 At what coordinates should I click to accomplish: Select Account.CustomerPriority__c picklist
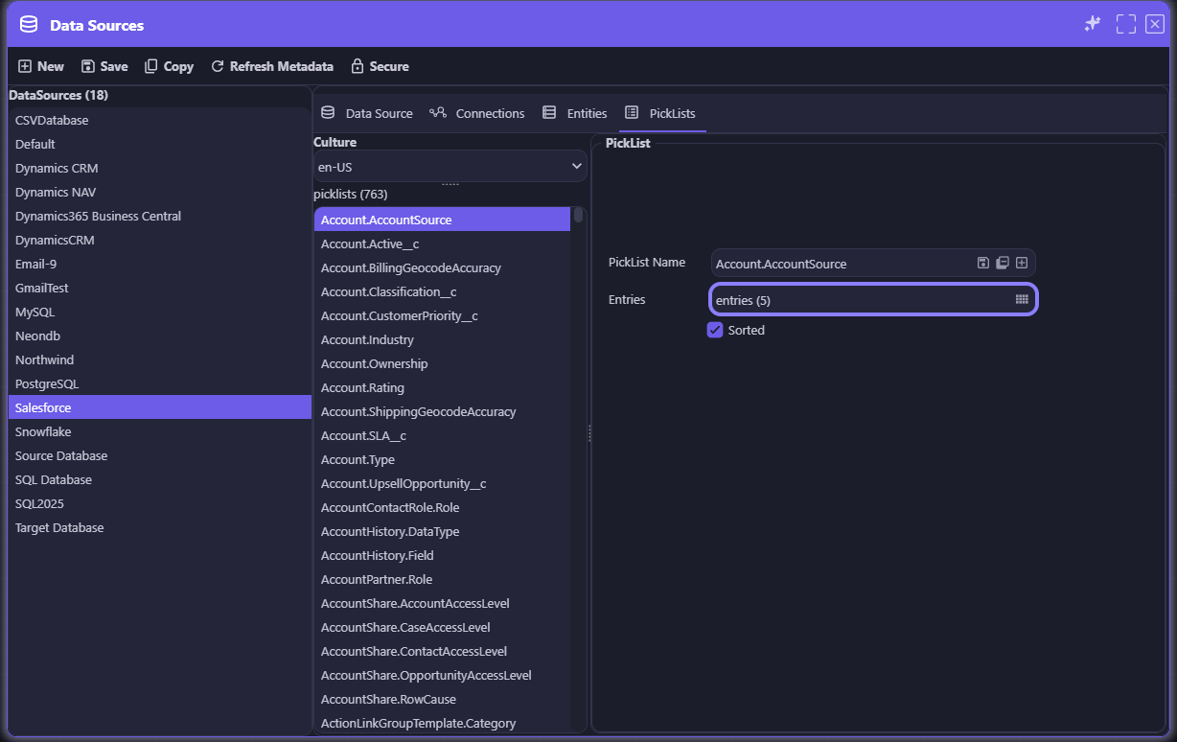pos(442,315)
